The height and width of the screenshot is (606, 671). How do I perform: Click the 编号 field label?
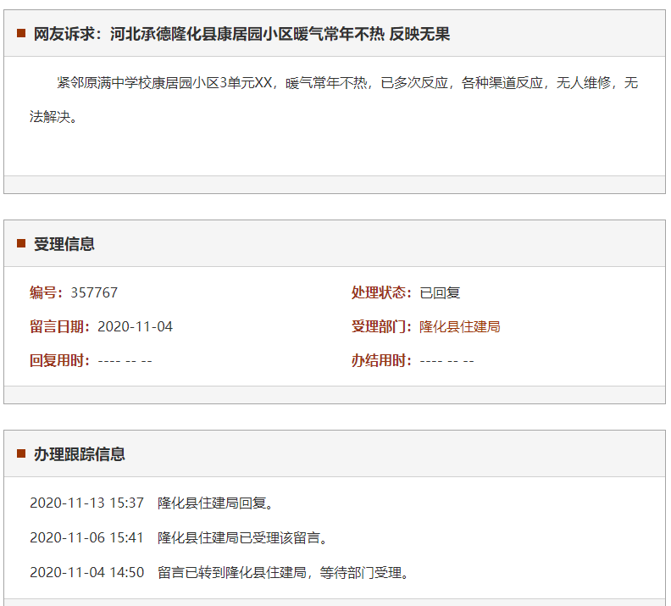46,292
